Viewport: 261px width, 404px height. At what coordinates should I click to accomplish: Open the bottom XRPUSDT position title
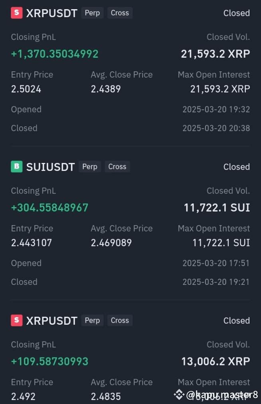[51, 321]
